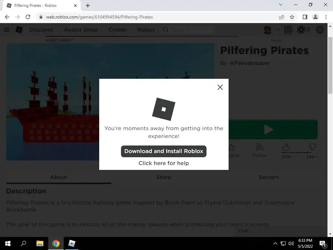
Task: Open tab search dropdown chevron
Action: (281, 5)
